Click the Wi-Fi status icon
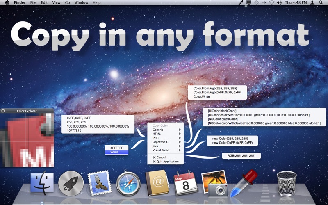Screen dimensions: 328x205 click(271, 2)
